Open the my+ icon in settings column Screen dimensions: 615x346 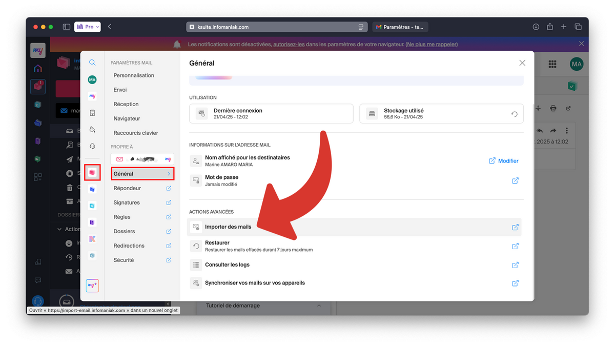tap(92, 286)
